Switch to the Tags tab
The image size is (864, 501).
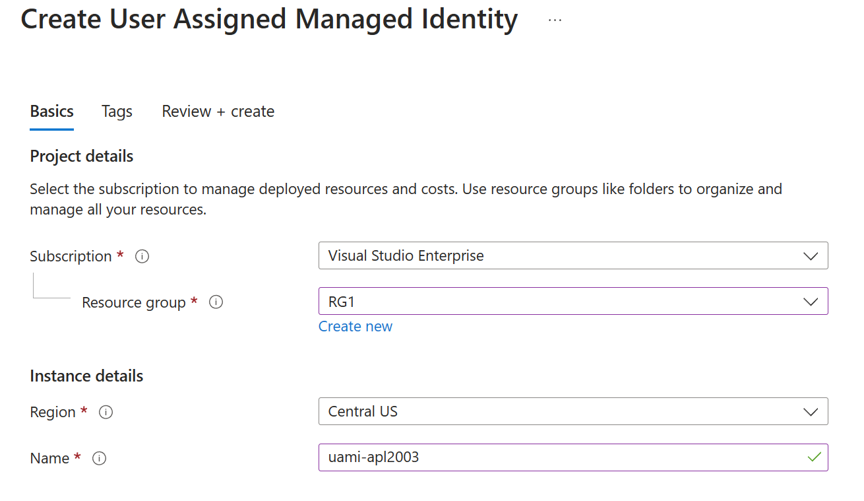click(x=117, y=111)
